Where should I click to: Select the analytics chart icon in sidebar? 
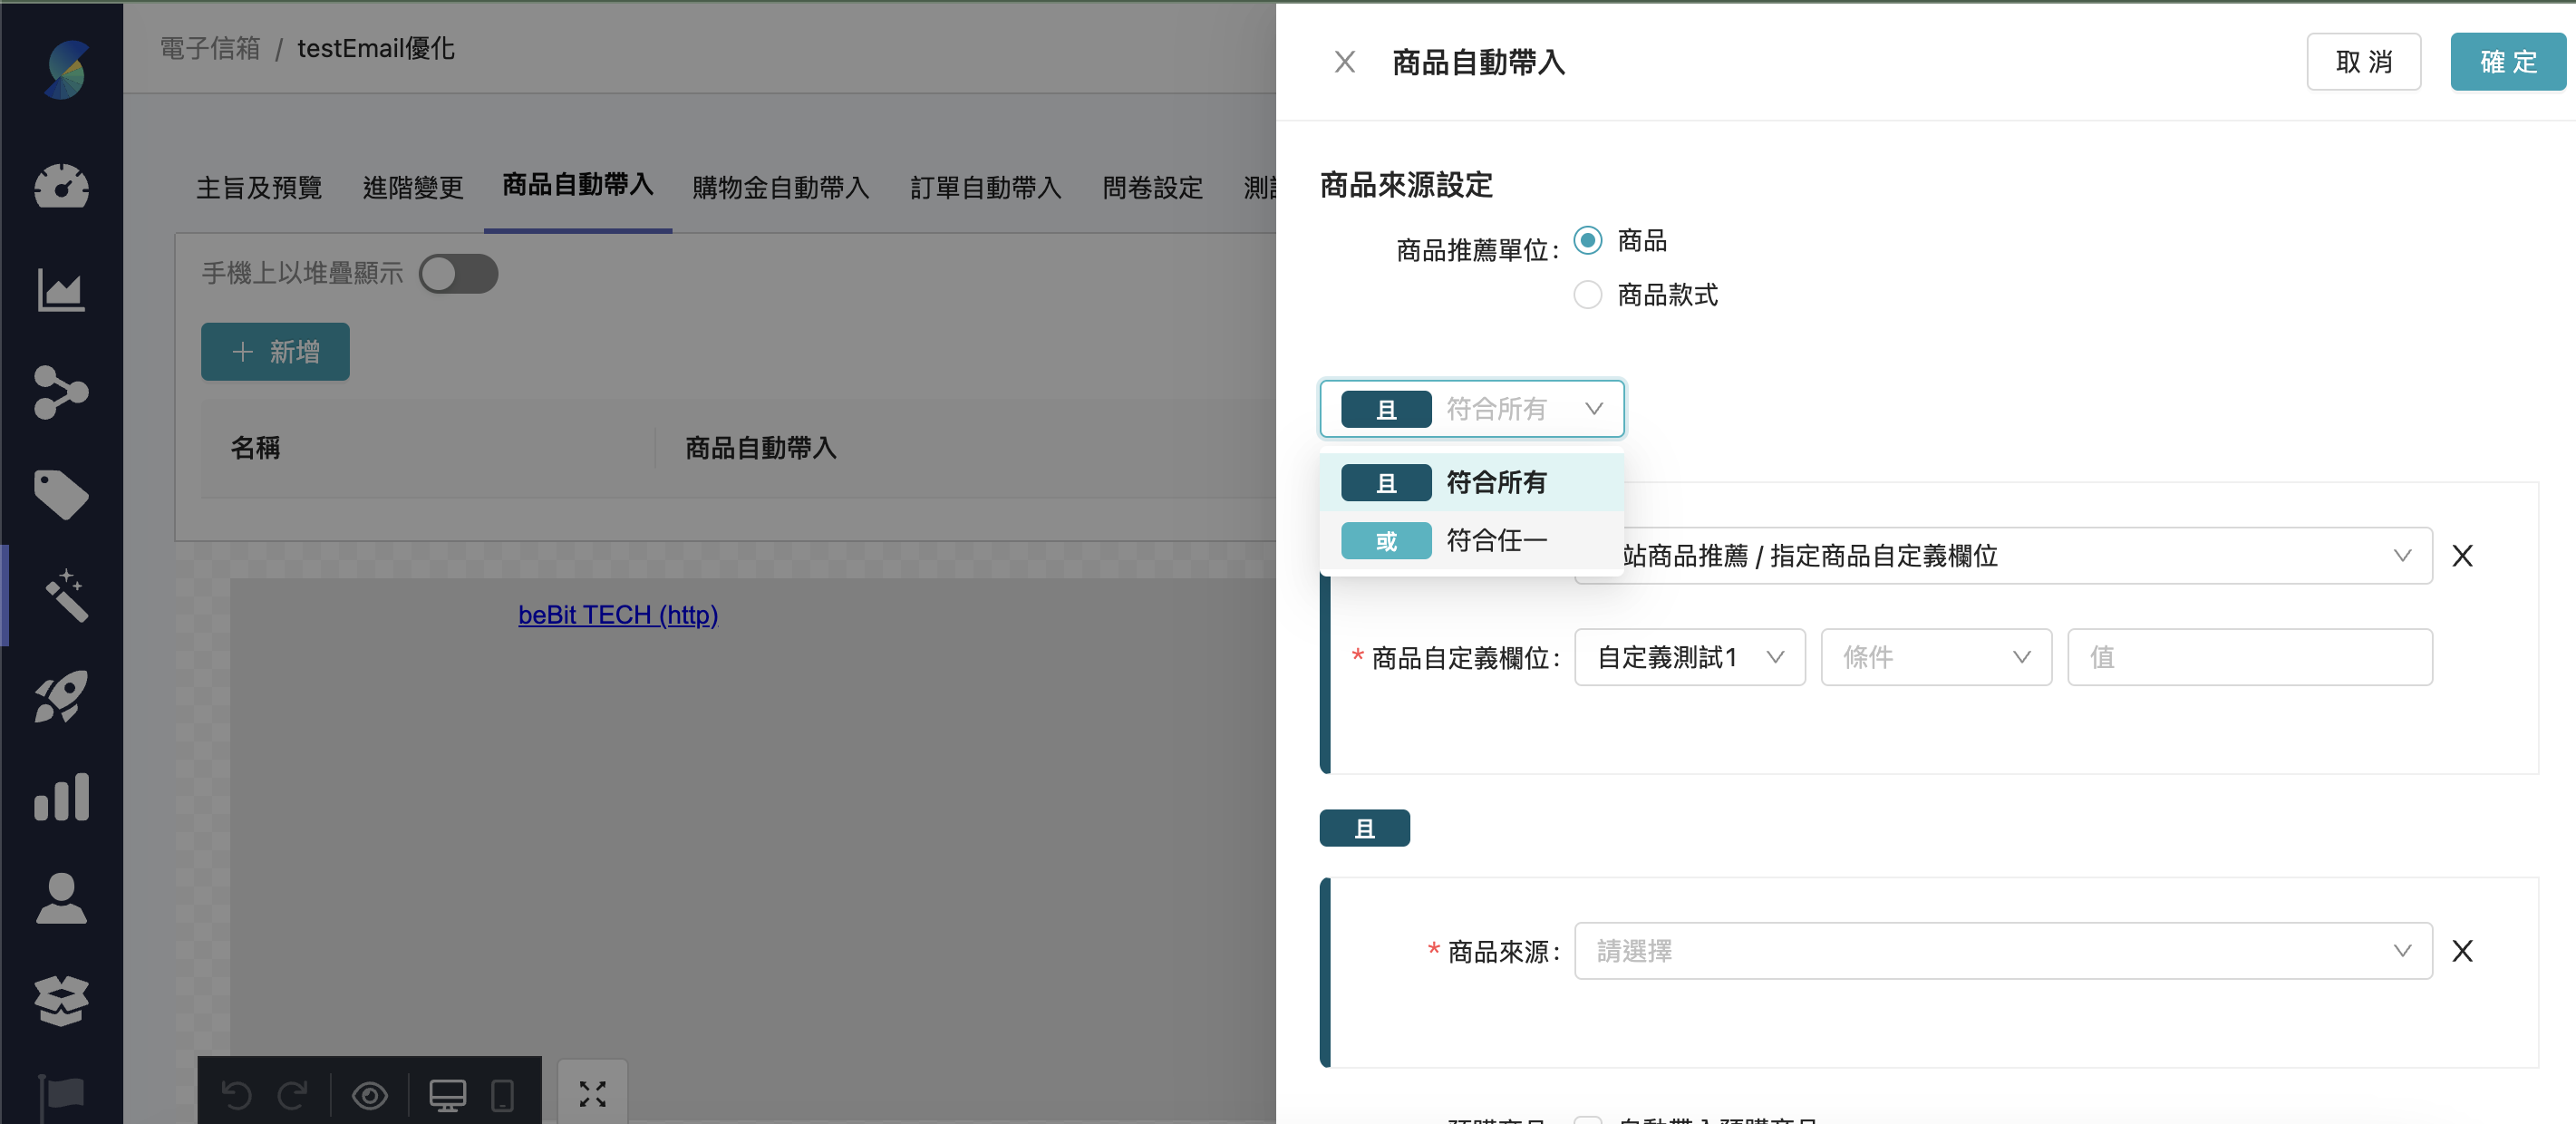click(62, 291)
